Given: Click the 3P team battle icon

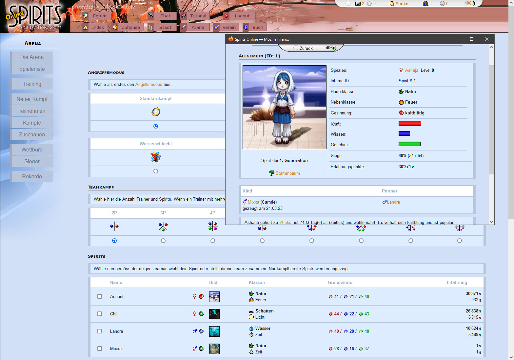Looking at the screenshot, I should pyautogui.click(x=163, y=226).
